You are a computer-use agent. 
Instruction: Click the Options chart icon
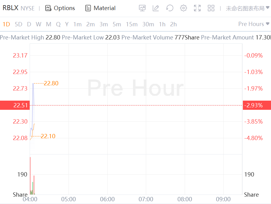[x=48, y=8]
